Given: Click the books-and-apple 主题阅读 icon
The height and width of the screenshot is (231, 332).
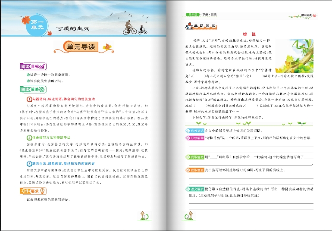Looking at the screenshot, I should click(x=187, y=26).
